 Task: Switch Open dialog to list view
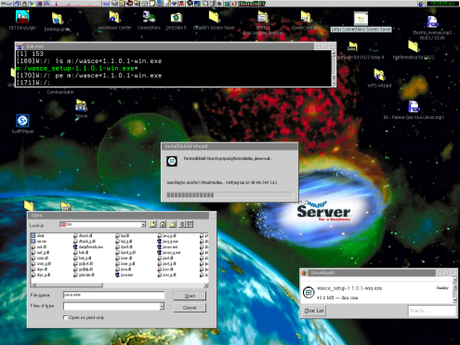click(x=182, y=224)
